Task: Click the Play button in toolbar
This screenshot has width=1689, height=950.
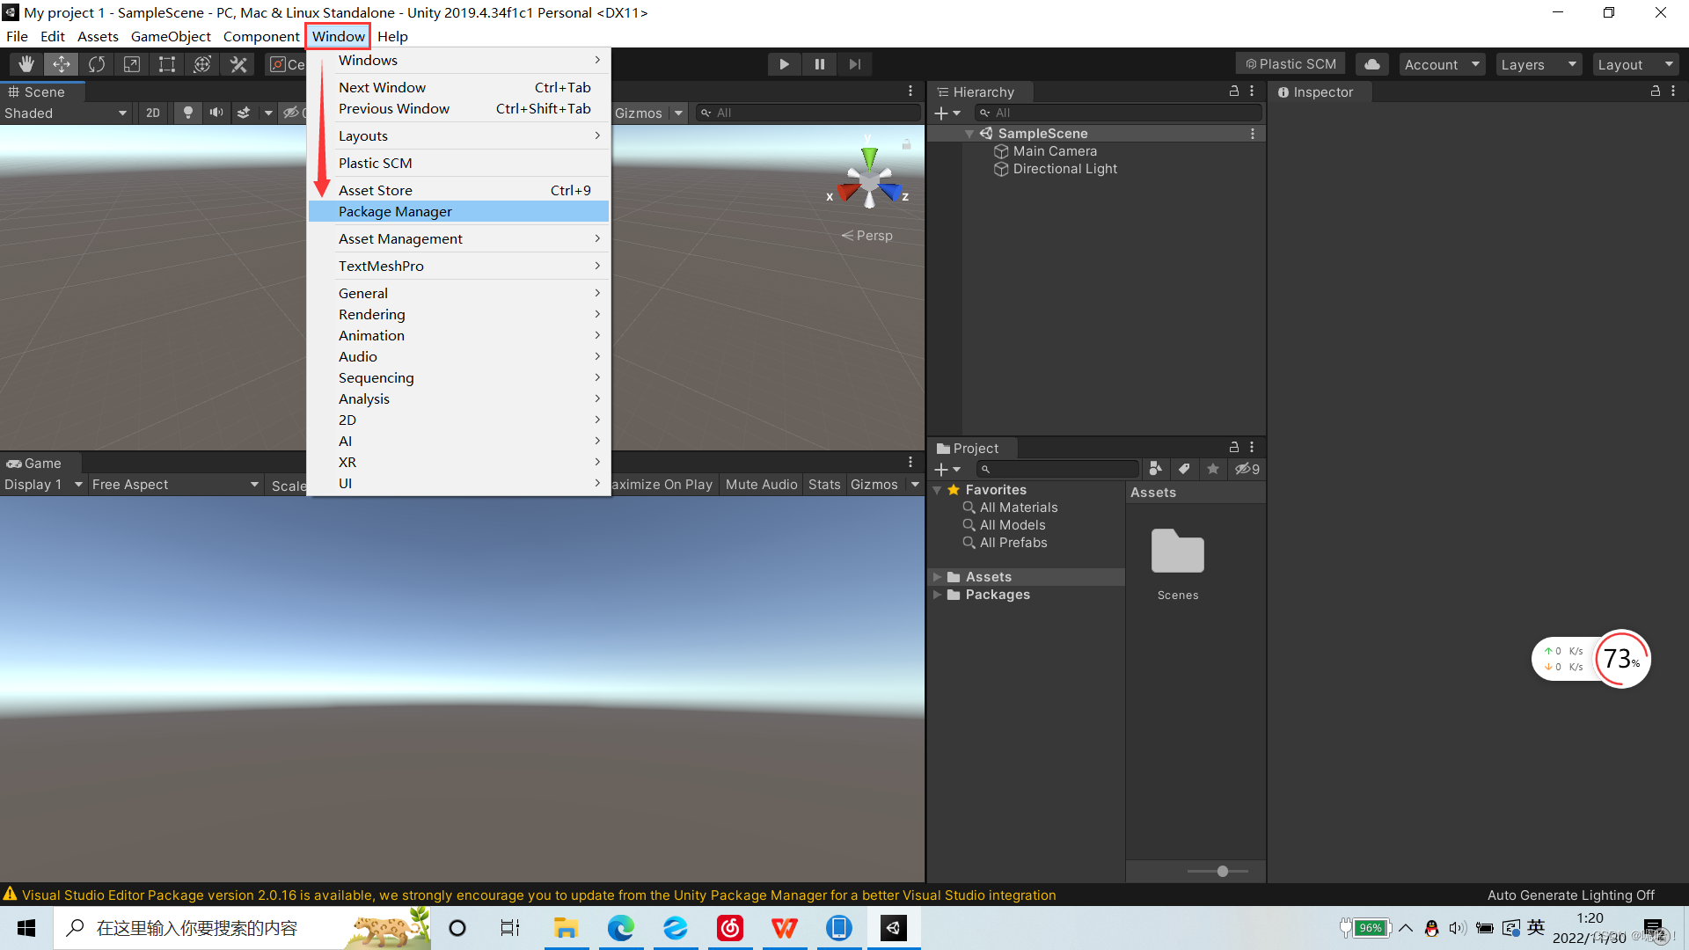Action: (x=783, y=64)
